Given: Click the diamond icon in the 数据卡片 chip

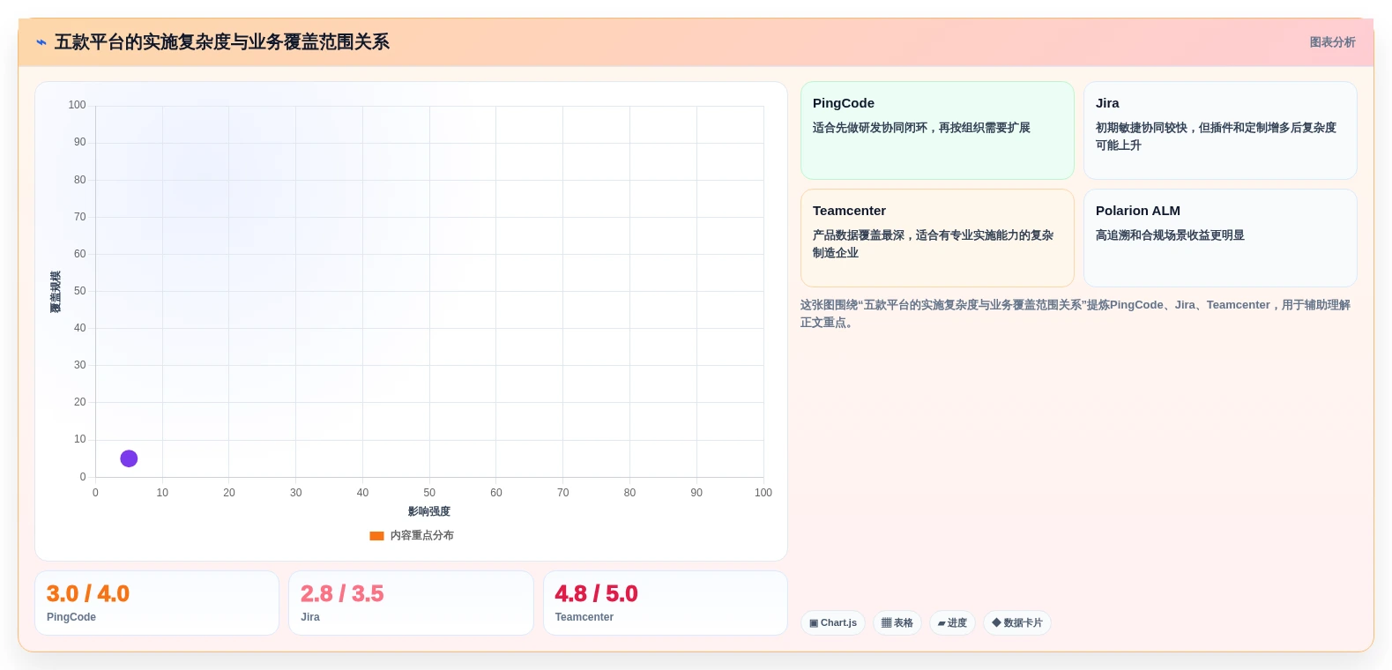Looking at the screenshot, I should pyautogui.click(x=997, y=623).
